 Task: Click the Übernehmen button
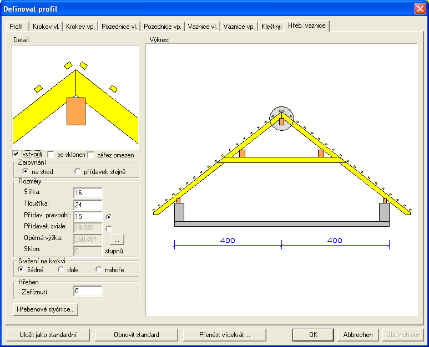click(x=403, y=335)
